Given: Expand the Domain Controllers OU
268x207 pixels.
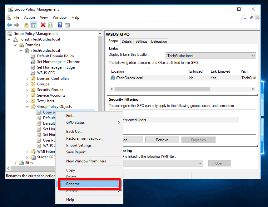Looking at the screenshot, I should pyautogui.click(x=27, y=79).
